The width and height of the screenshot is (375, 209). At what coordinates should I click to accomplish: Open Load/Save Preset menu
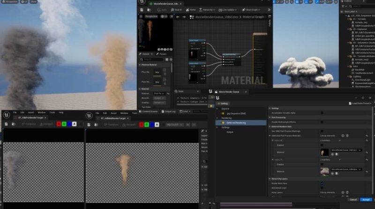point(360,103)
